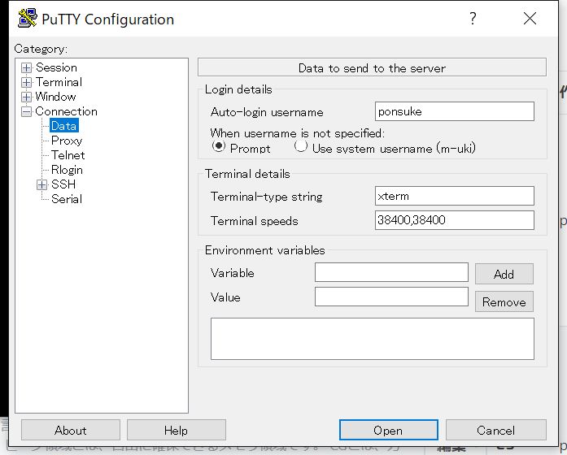The width and height of the screenshot is (567, 455).
Task: Expand the Session tree node
Action: (x=26, y=68)
